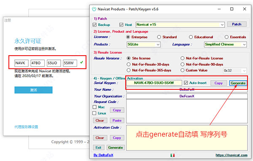Viewport: 253px width, 161px height.
Task: Open the By DeltaFoX link
Action: pyautogui.click(x=103, y=155)
